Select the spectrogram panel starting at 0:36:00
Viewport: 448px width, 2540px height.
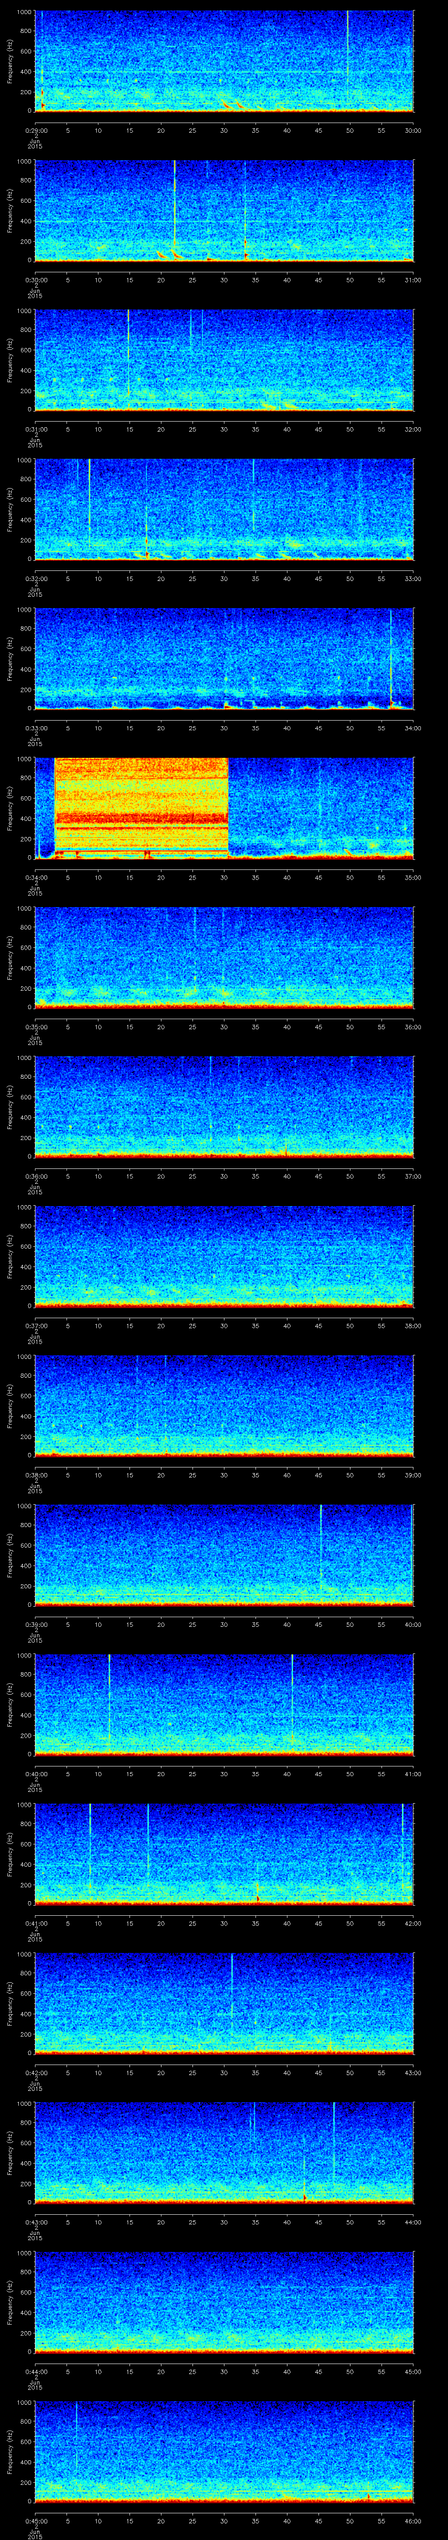tap(224, 1107)
